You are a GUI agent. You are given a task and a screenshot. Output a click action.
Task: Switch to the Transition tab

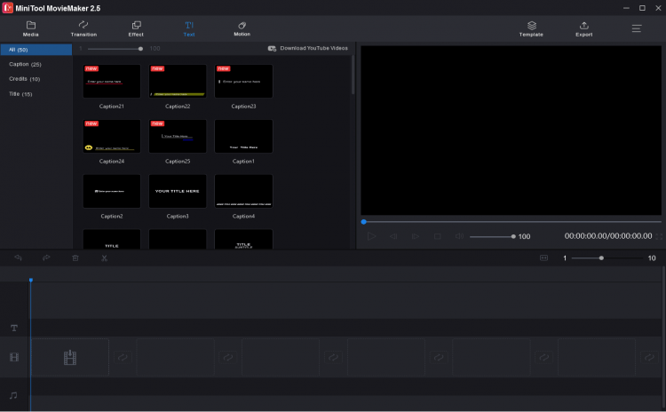coord(83,28)
